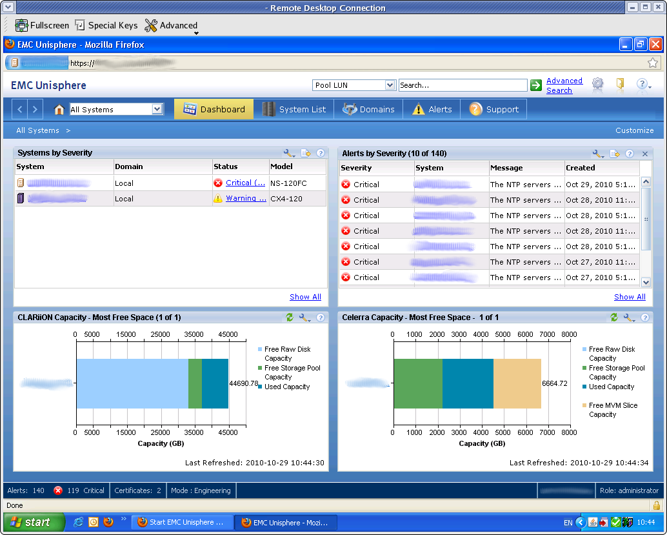
Task: Open the All Systems dropdown selector
Action: coord(157,110)
